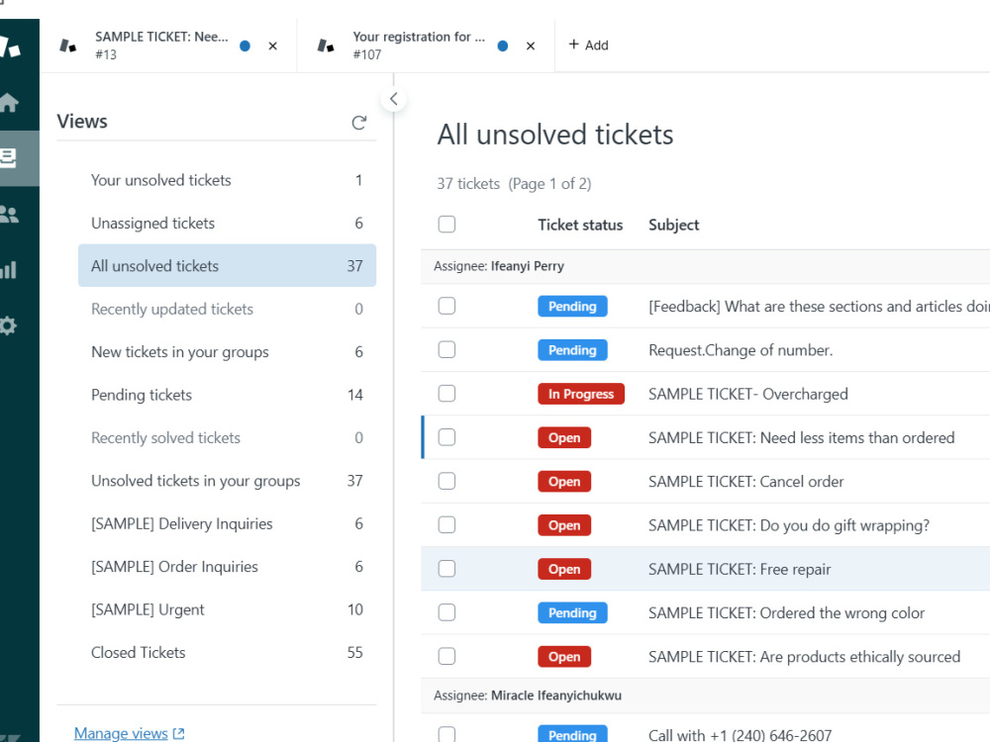Open the Manage views link
Screen dimensions: 990x742
129,733
